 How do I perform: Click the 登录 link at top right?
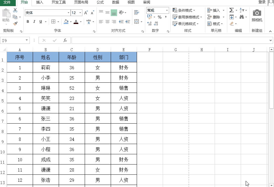coord(262,2)
